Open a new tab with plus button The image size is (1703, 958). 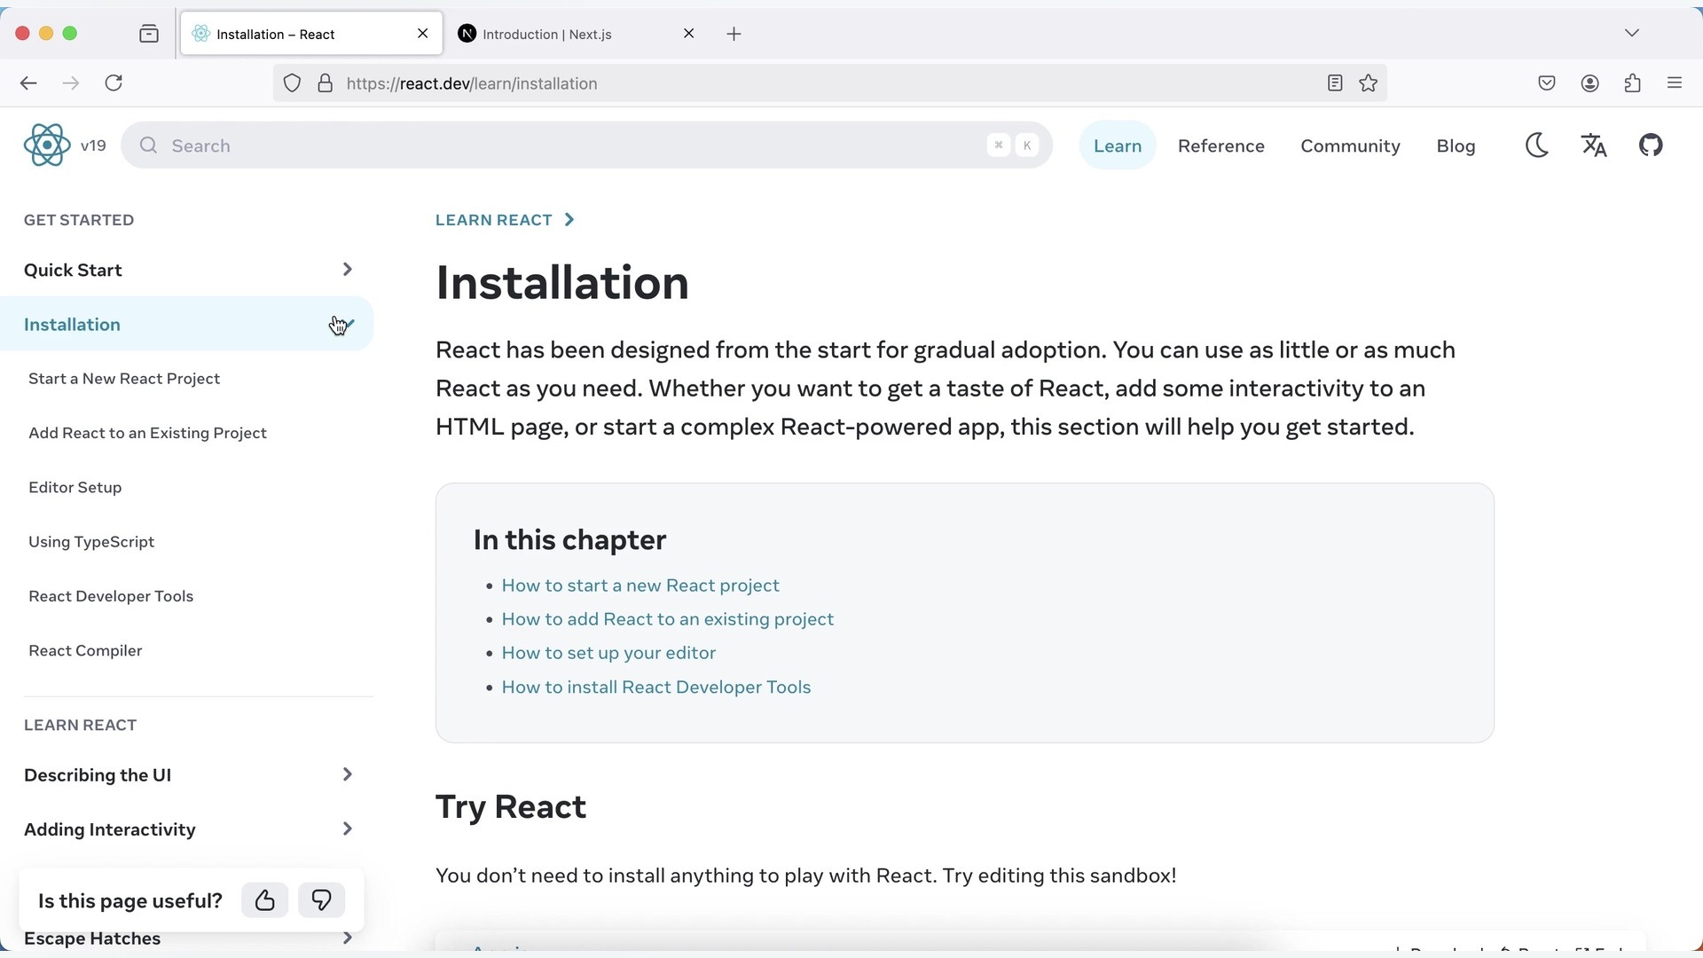(734, 34)
